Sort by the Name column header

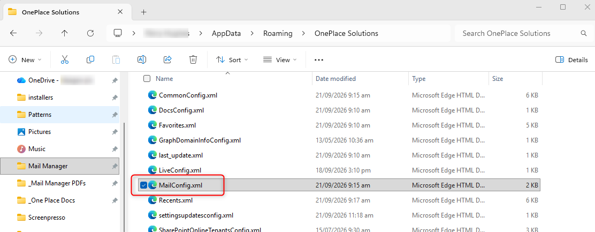pos(164,79)
